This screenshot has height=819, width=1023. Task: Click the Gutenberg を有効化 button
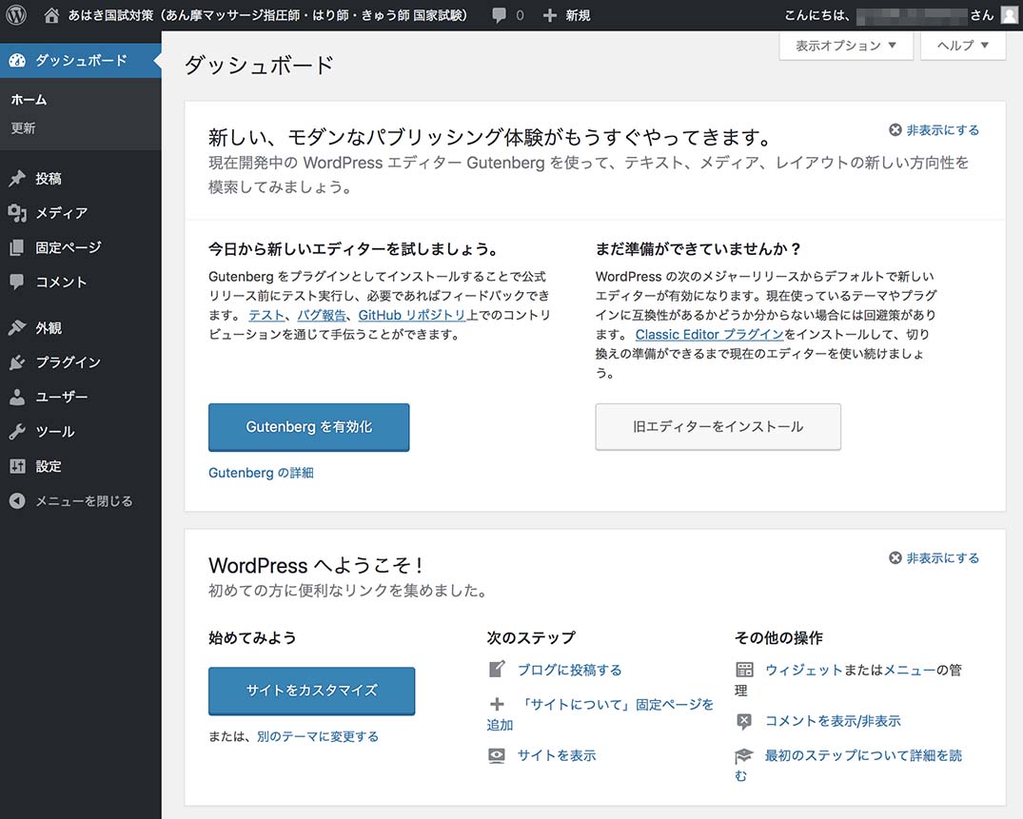click(308, 427)
